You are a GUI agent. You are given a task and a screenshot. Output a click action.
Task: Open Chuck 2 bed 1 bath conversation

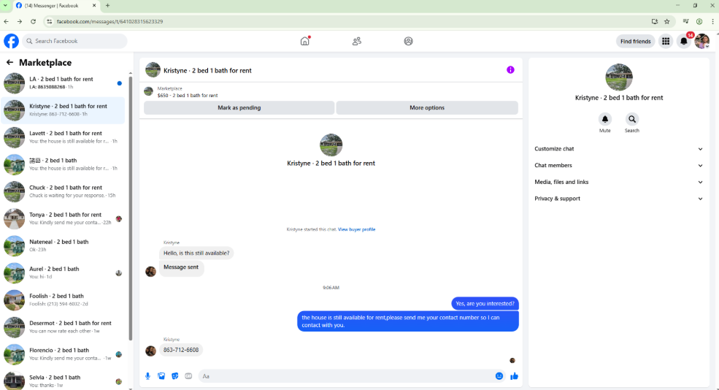tap(63, 191)
